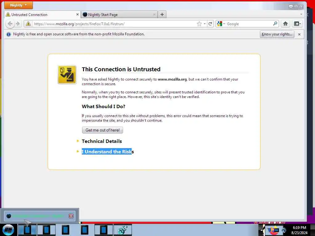Click inside the URL address field
The height and width of the screenshot is (236, 315).
point(114,24)
